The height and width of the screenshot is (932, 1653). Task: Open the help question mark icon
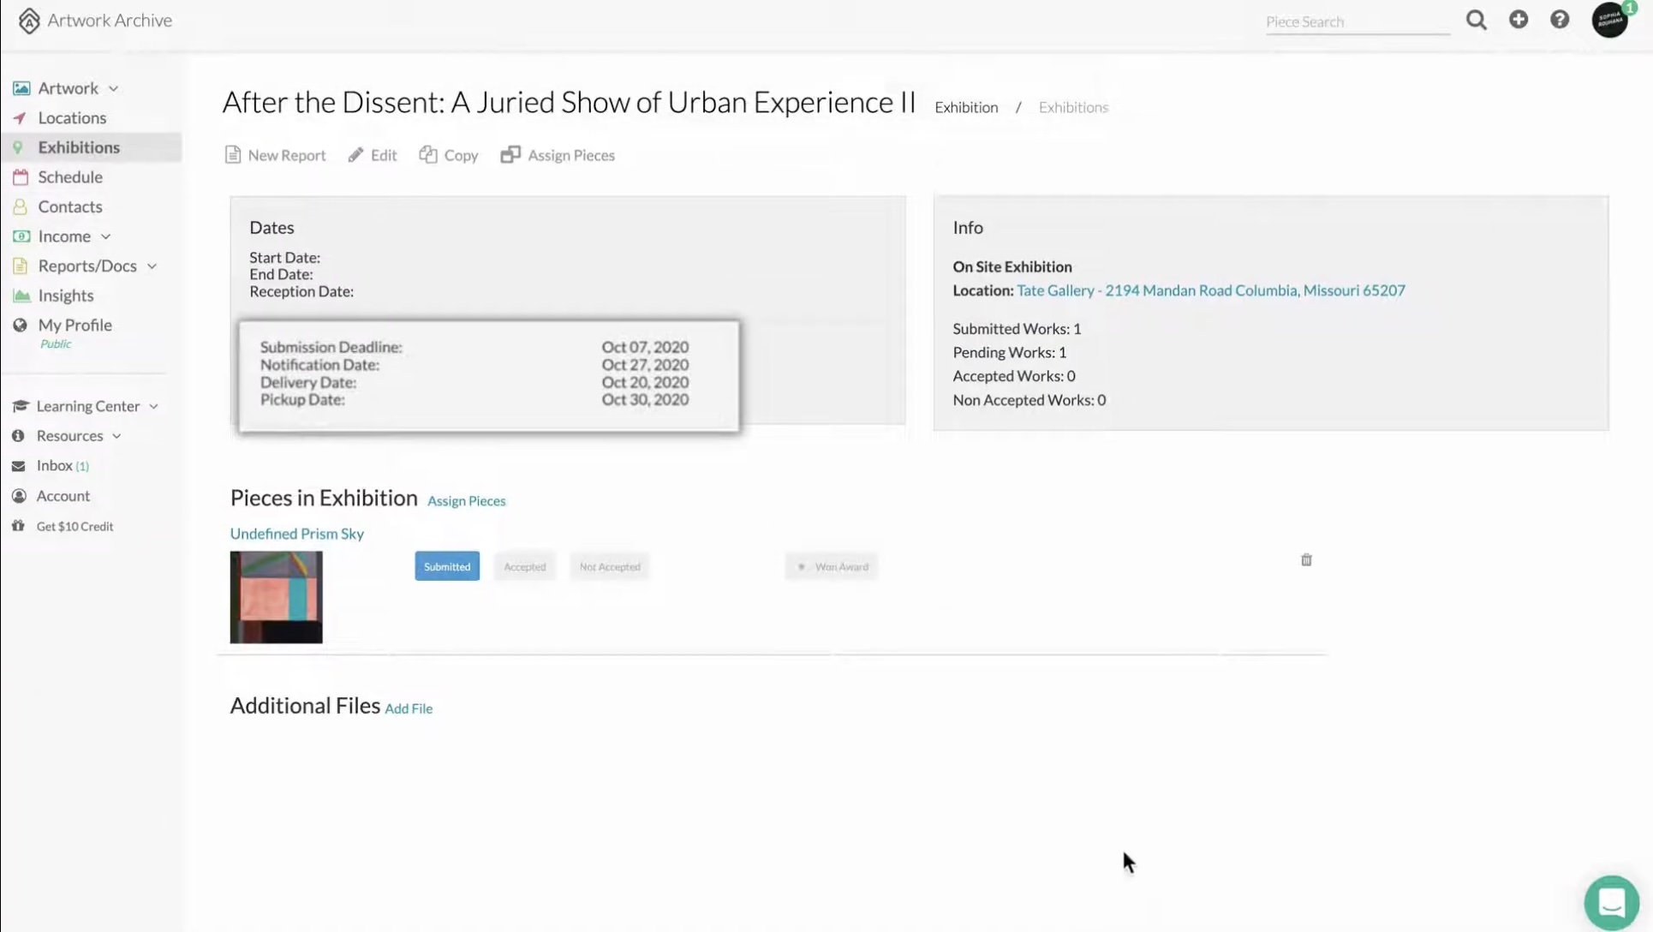(1560, 19)
